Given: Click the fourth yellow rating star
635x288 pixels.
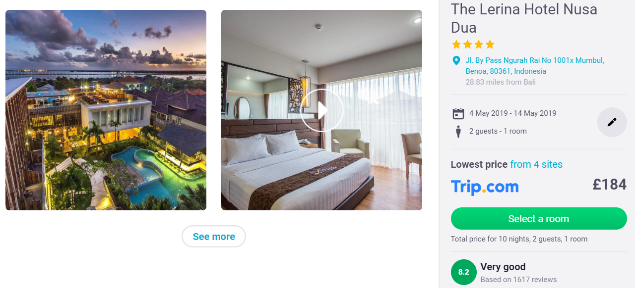Looking at the screenshot, I should click(x=490, y=45).
